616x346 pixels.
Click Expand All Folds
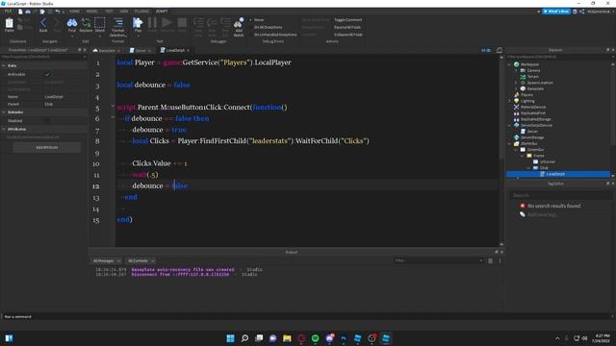[x=347, y=27]
